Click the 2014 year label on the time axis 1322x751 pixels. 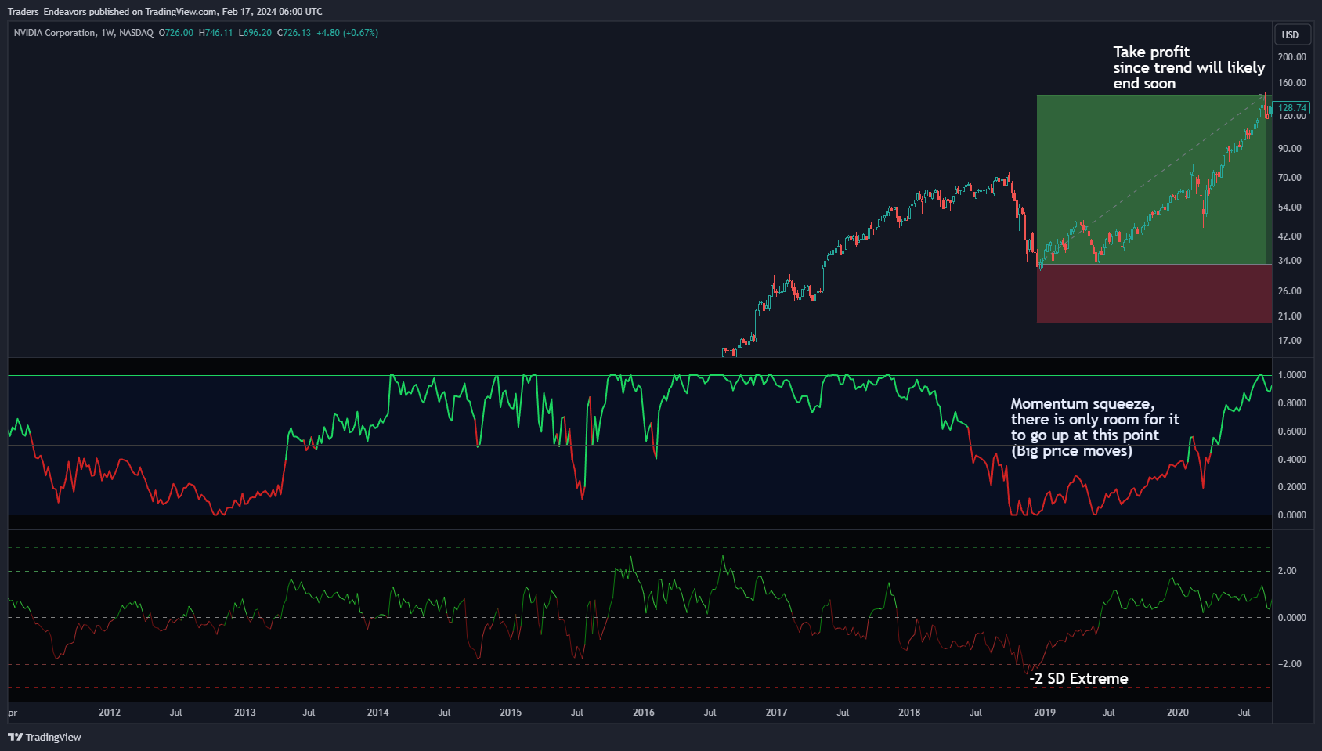click(x=378, y=713)
